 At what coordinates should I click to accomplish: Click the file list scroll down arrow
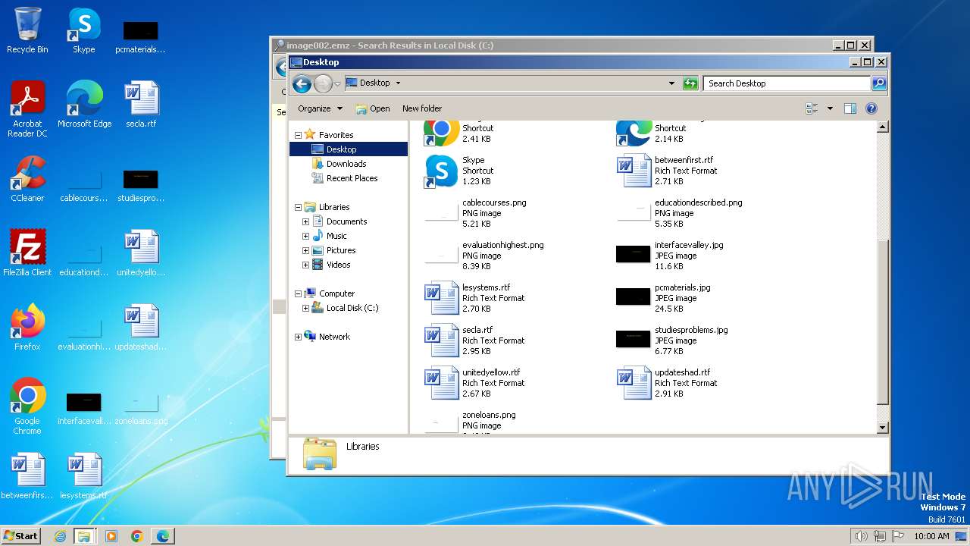[882, 428]
